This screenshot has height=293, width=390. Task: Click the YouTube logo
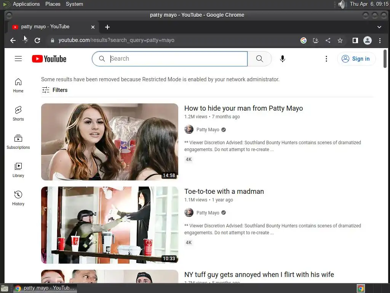coord(49,59)
